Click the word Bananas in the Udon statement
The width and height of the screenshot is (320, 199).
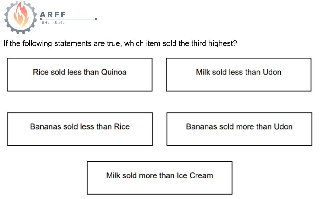201,127
